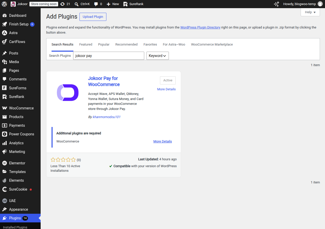Screen dimensions: 325x229
Task: Switch to the Popular tab
Action: point(104,45)
